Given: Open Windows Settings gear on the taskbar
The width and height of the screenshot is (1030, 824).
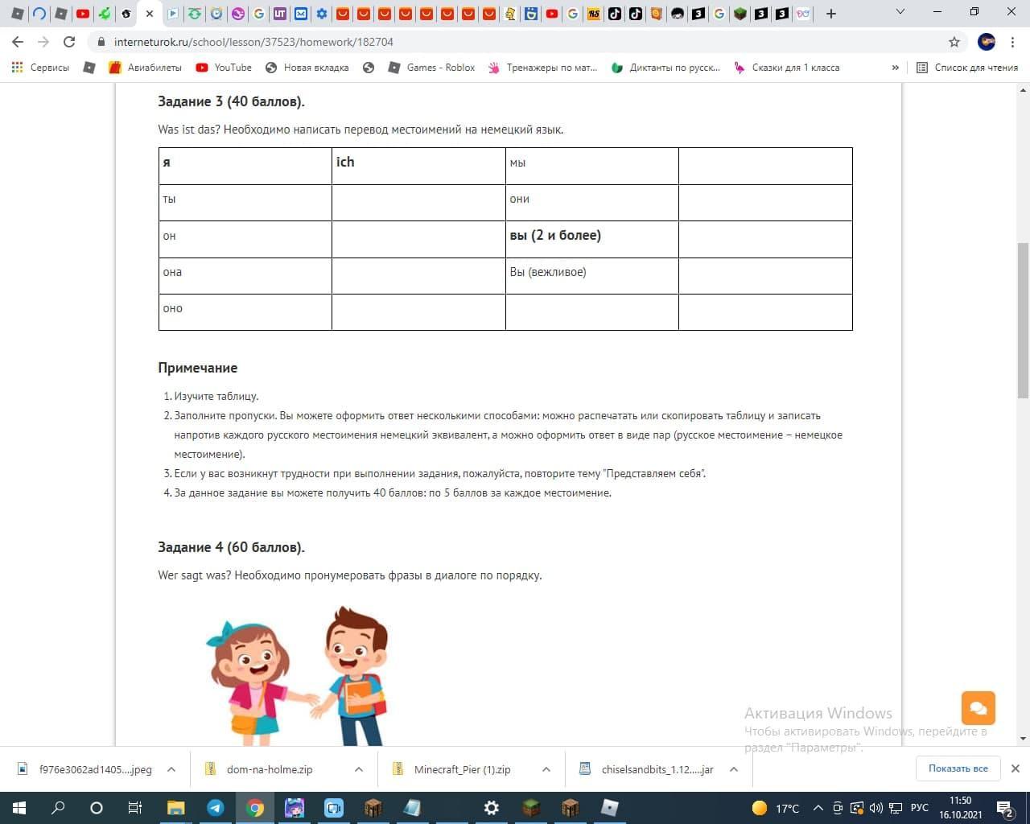Looking at the screenshot, I should (x=491, y=808).
